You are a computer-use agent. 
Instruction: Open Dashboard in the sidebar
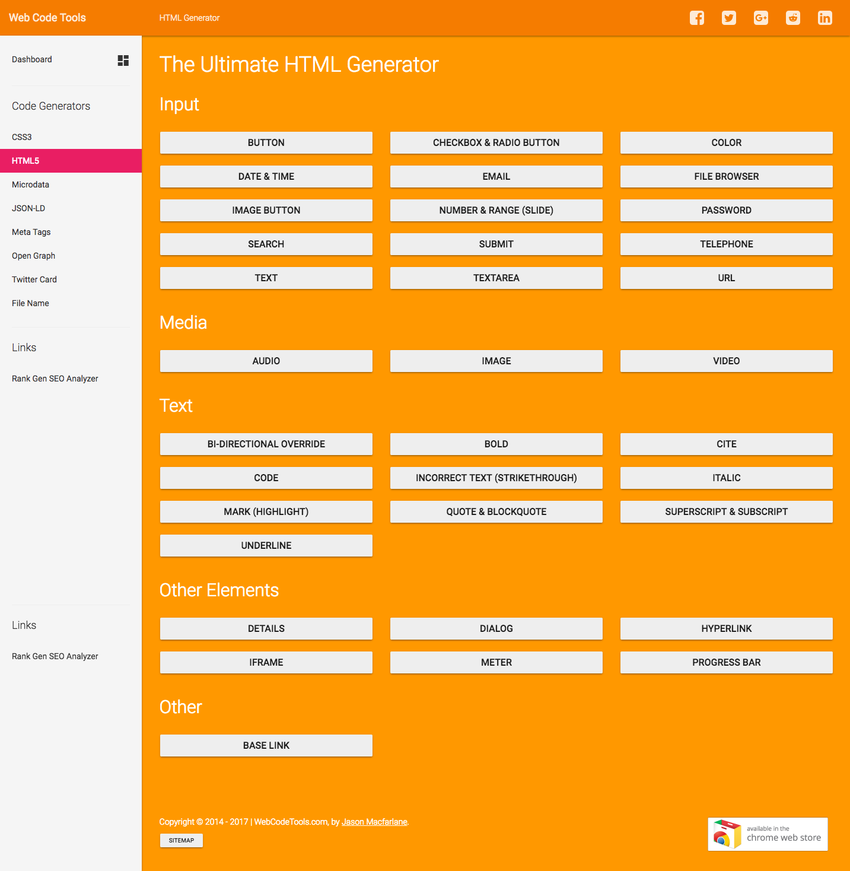[x=32, y=59]
